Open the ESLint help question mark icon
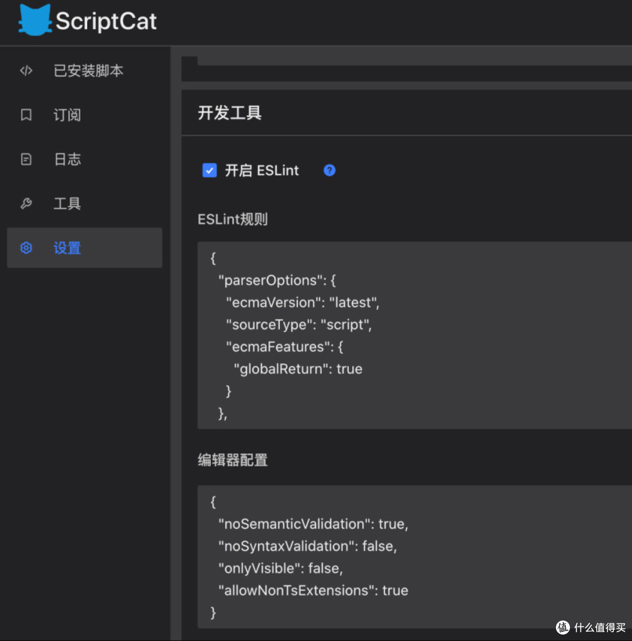The image size is (632, 641). [329, 170]
